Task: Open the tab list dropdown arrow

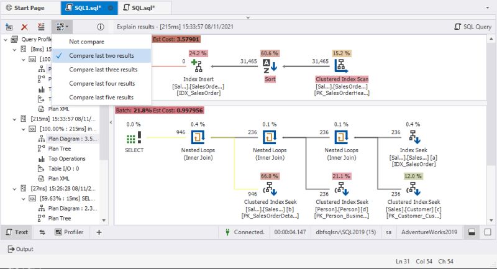Action: (488, 7)
